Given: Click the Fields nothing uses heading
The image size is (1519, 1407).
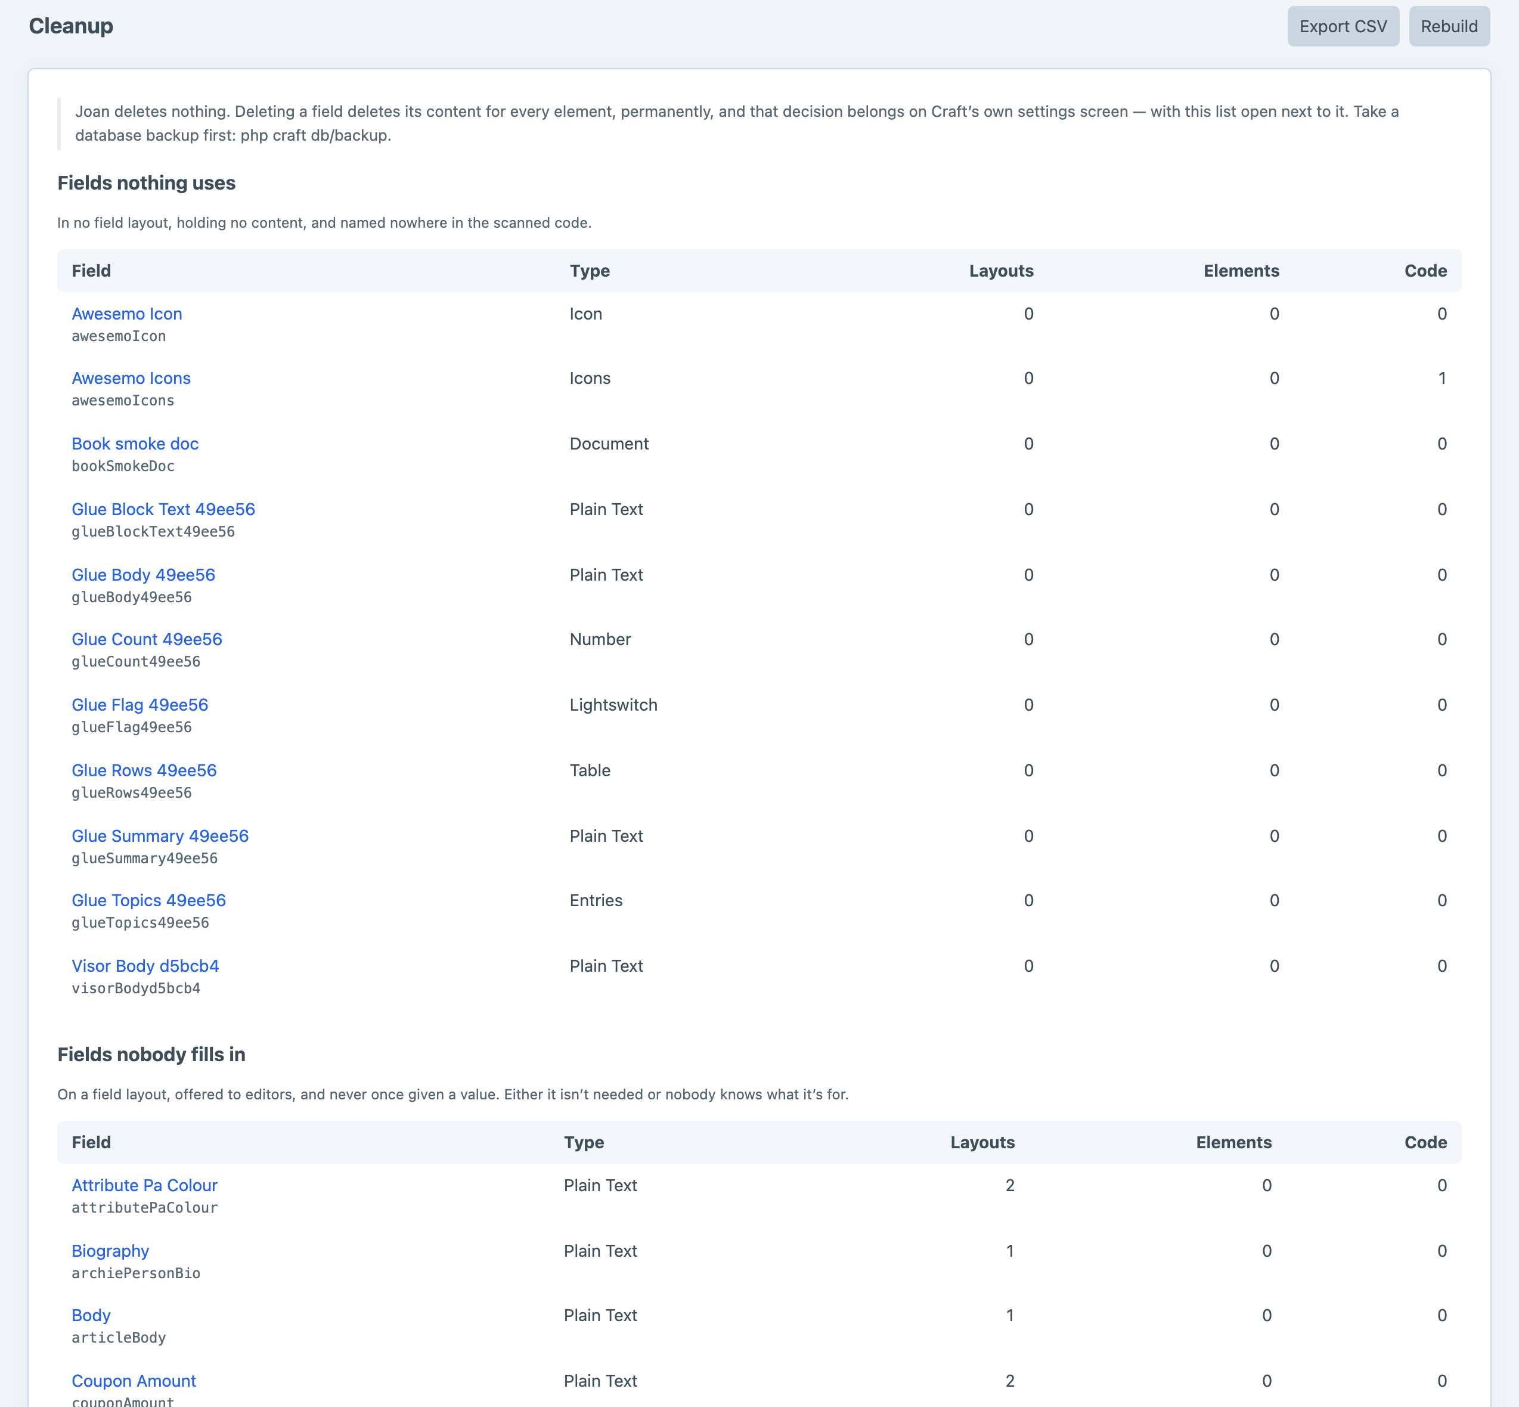Looking at the screenshot, I should (x=146, y=182).
